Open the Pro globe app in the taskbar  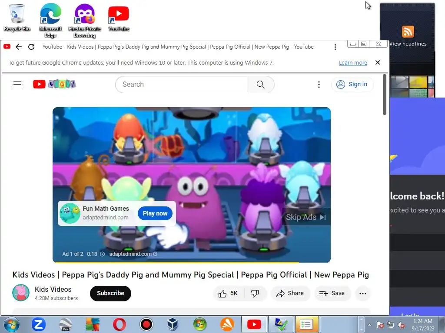point(66,324)
